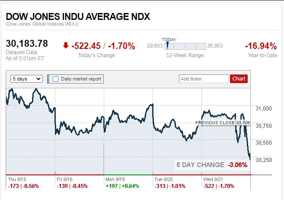
Task: Enable the Daily market report checkbox
Action: [x=55, y=79]
